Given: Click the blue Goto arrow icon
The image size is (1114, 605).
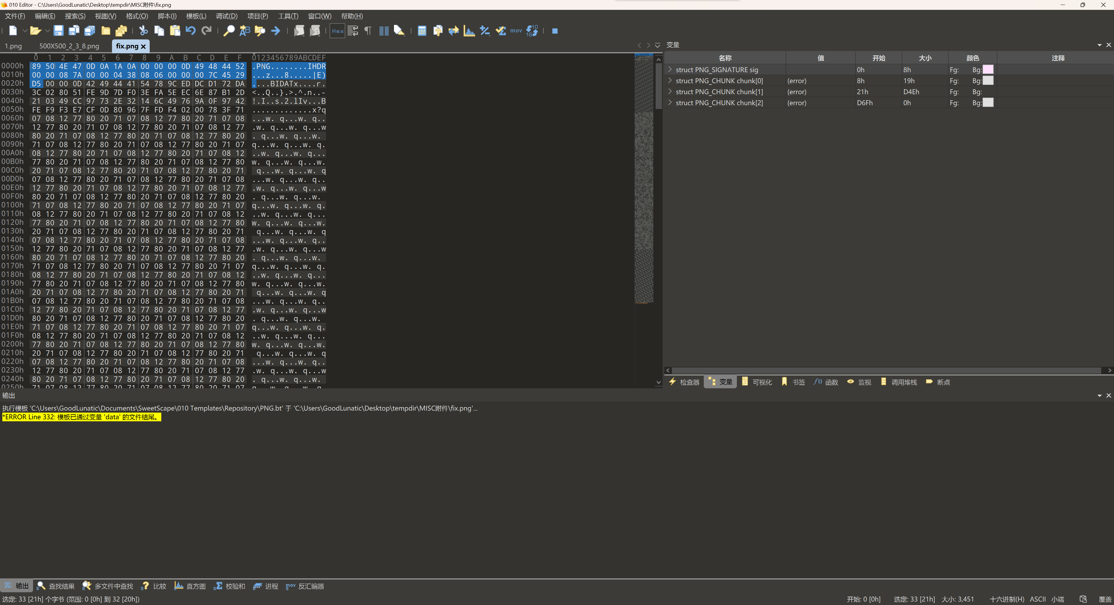Looking at the screenshot, I should tap(276, 31).
